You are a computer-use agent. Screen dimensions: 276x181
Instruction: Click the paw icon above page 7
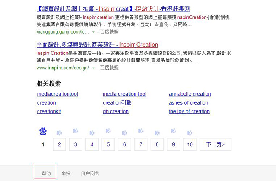(141, 130)
